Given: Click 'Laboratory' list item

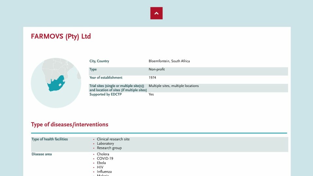Looking at the screenshot, I should click(105, 143).
